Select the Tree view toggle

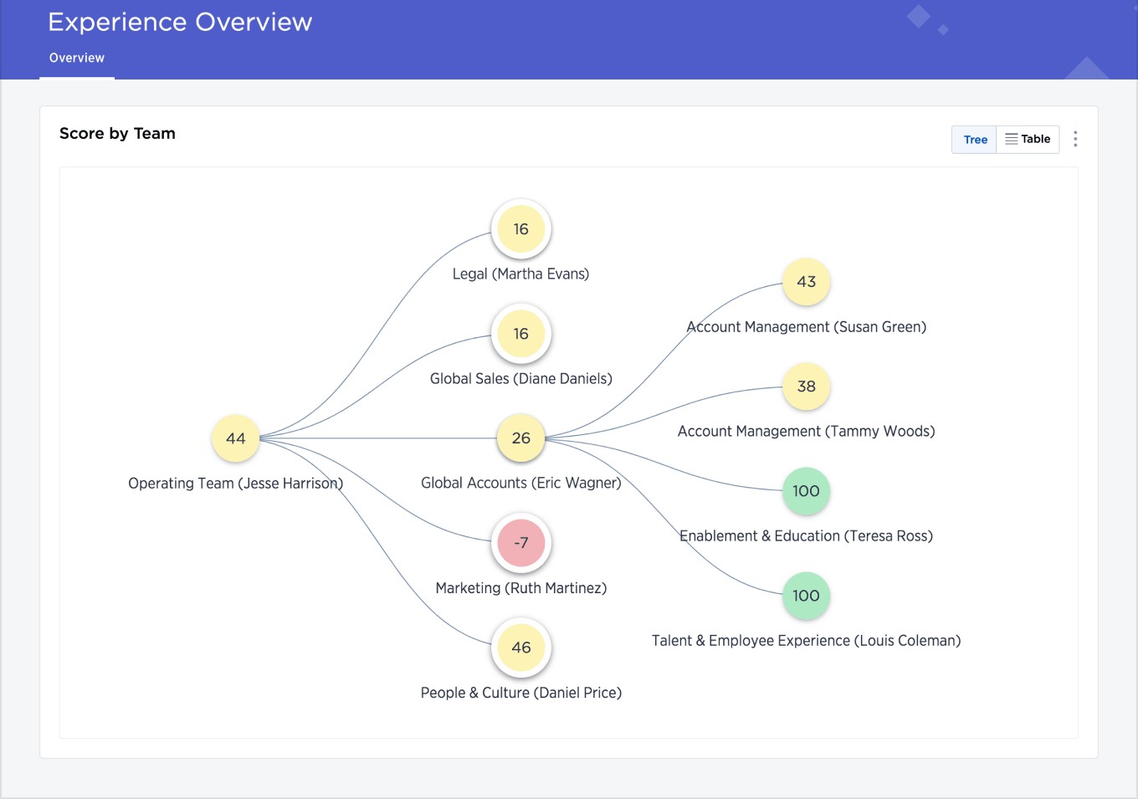974,139
